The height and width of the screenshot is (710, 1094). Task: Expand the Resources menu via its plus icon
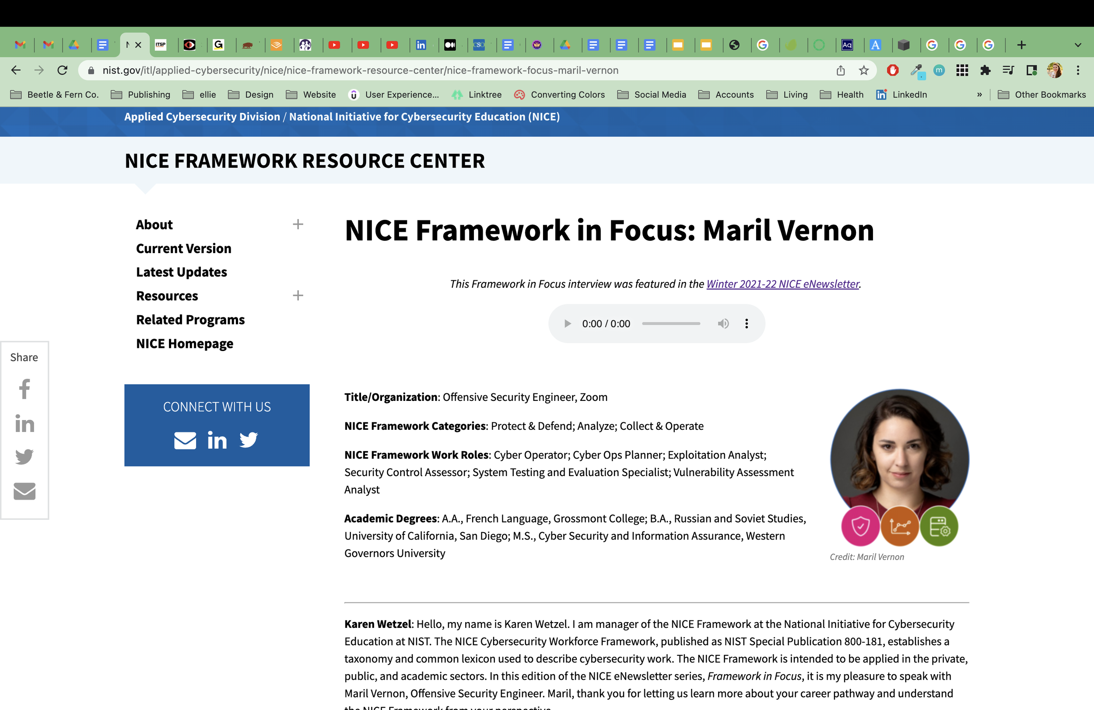coord(298,295)
